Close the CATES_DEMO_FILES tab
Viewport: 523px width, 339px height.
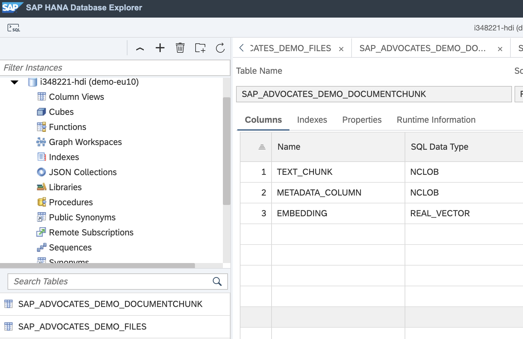click(x=341, y=49)
